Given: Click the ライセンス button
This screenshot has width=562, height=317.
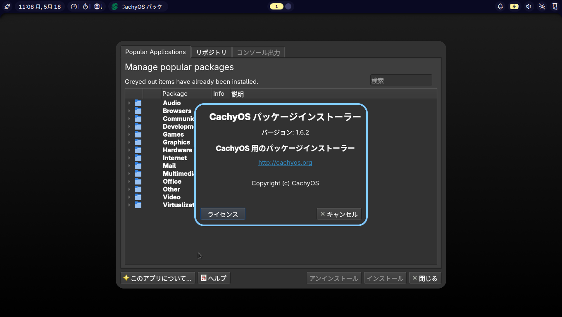Looking at the screenshot, I should [223, 214].
